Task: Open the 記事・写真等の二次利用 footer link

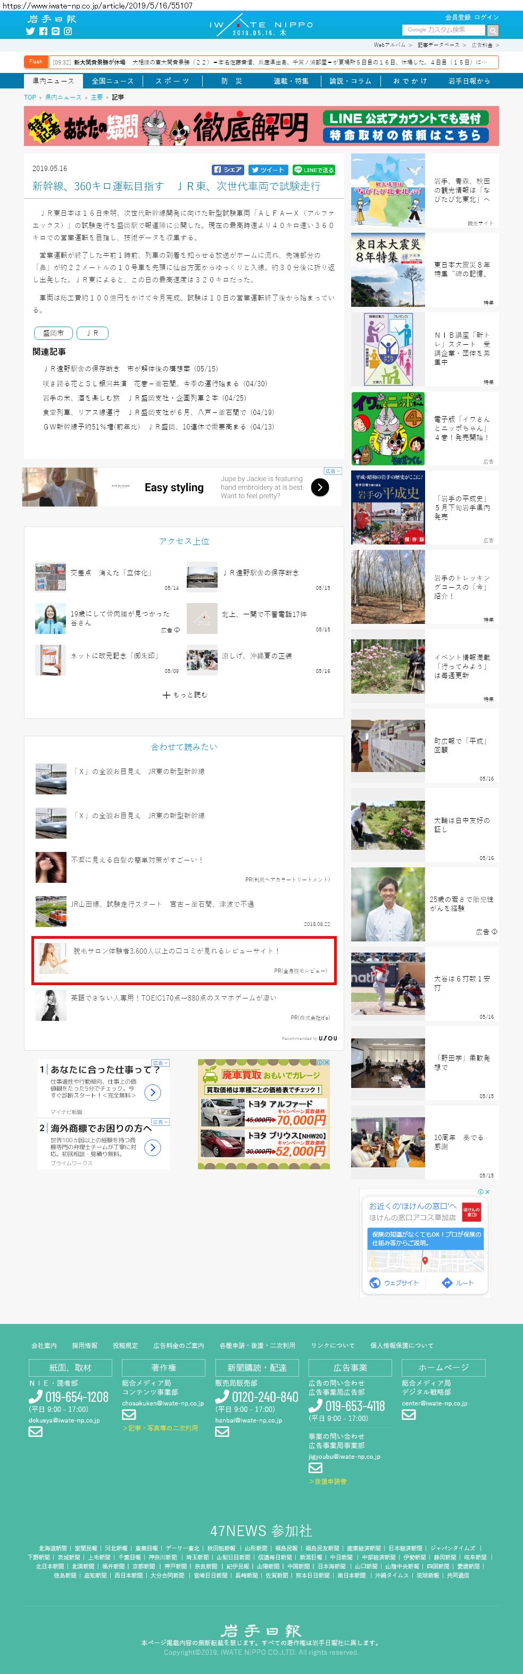Action: (160, 1428)
